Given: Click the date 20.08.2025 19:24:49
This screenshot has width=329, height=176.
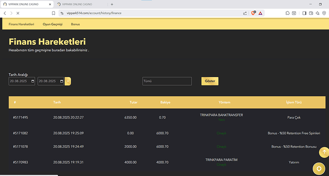Looking at the screenshot, I should 68,147.
